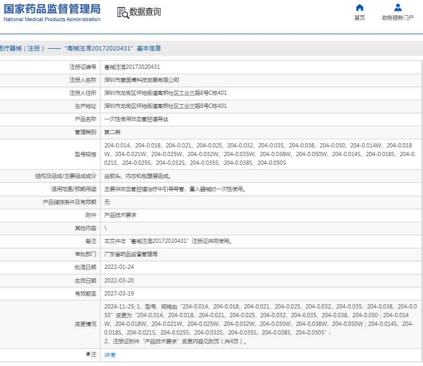Click the 备注 remark value text
This screenshot has width=423, height=366.
tap(168, 241)
